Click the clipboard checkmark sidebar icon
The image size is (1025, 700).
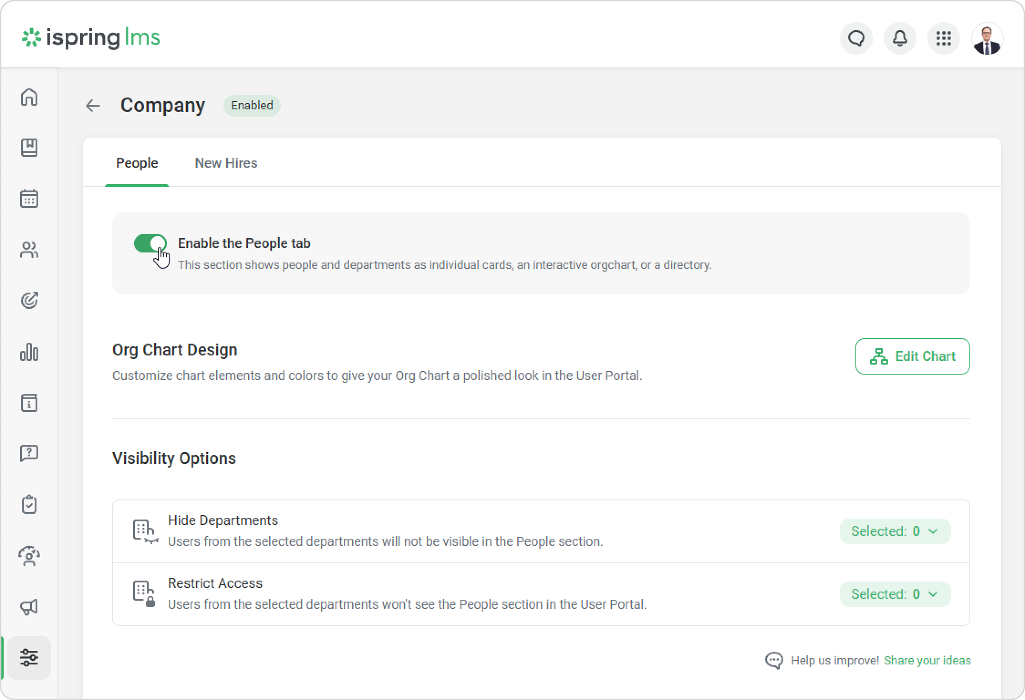point(29,504)
